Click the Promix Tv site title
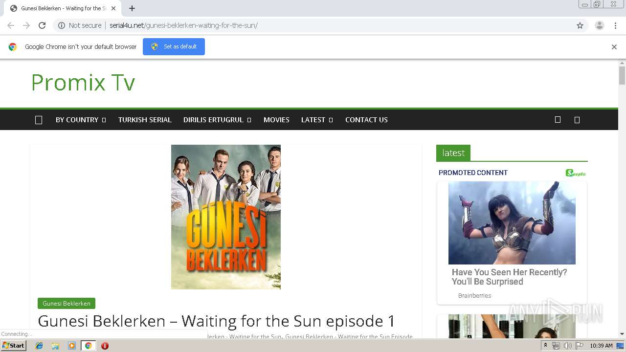Viewport: 626px width, 352px height. tap(83, 83)
